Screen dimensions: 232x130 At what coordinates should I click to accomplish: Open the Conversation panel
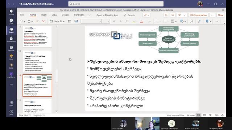coord(198,15)
